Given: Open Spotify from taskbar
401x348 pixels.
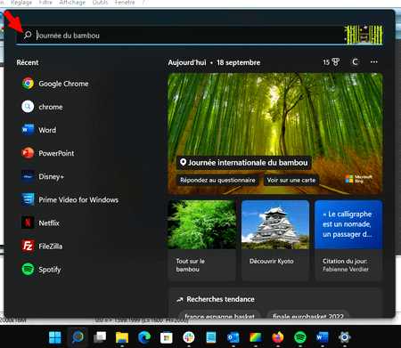Looking at the screenshot, I should (x=300, y=337).
